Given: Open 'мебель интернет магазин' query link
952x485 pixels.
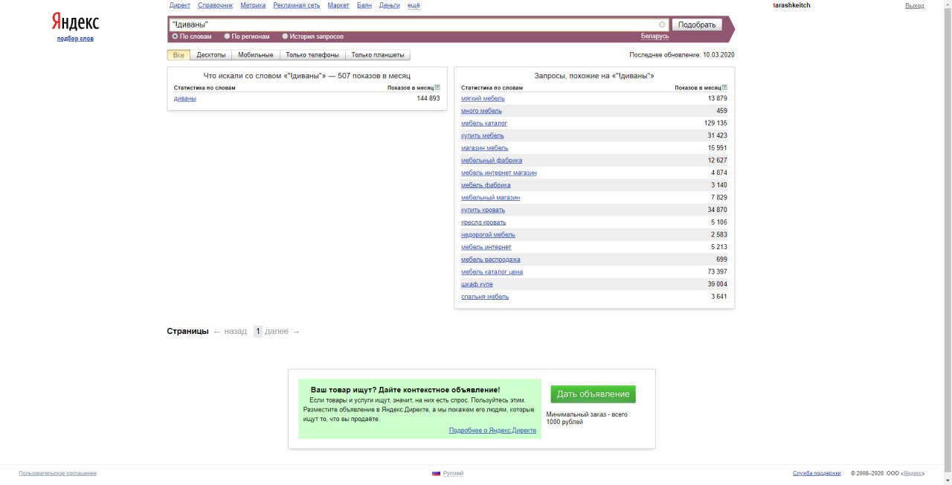Looking at the screenshot, I should click(499, 173).
